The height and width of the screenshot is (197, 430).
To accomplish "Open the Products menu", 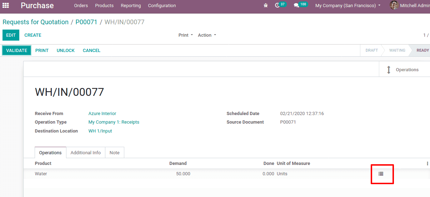I will click(104, 6).
